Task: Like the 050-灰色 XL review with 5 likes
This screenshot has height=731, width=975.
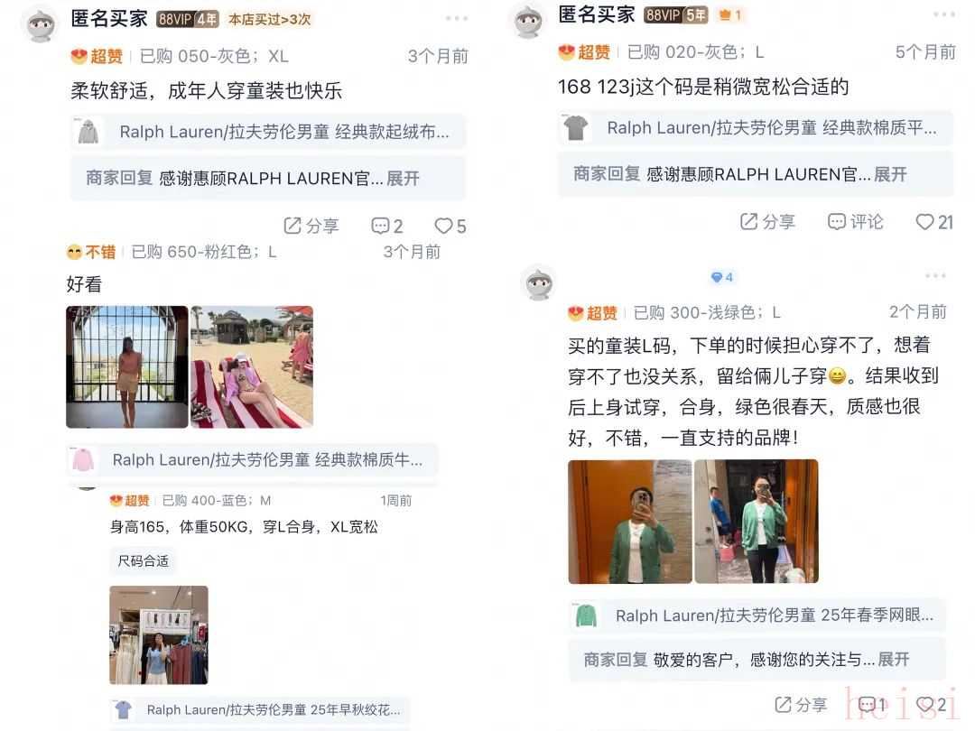Action: (x=450, y=226)
